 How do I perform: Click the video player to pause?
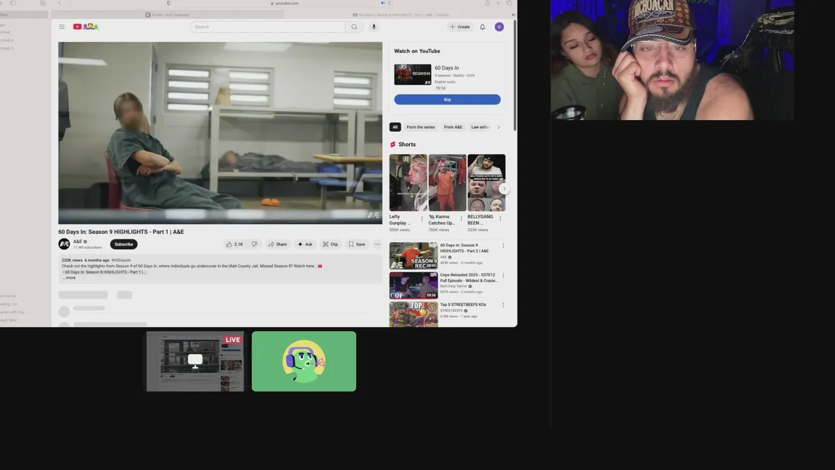click(220, 133)
